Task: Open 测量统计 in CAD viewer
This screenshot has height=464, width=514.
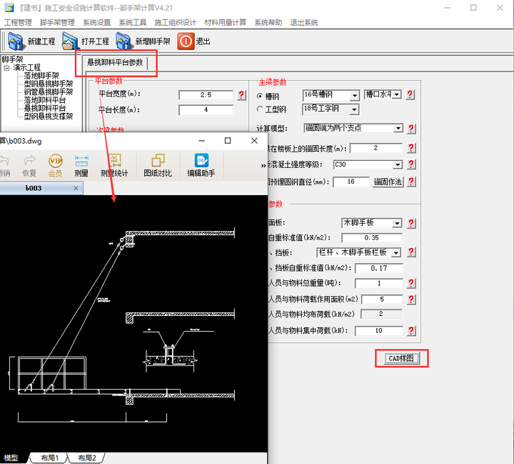Action: click(x=114, y=165)
